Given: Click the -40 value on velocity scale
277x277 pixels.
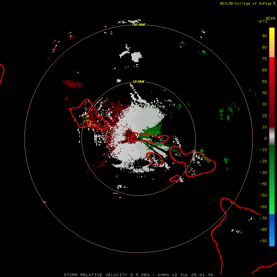Looking at the screenshot, I should pos(263,184).
